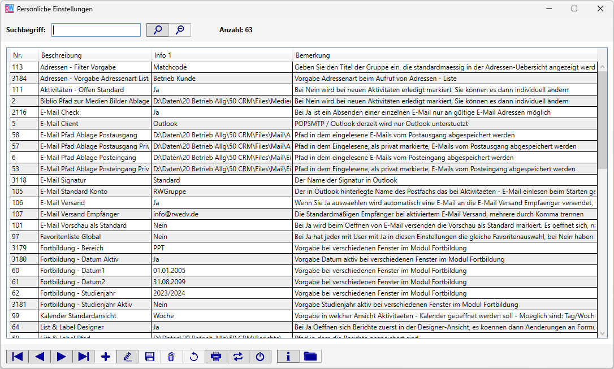Click the vertical scrollbar thumb

tap(602, 120)
